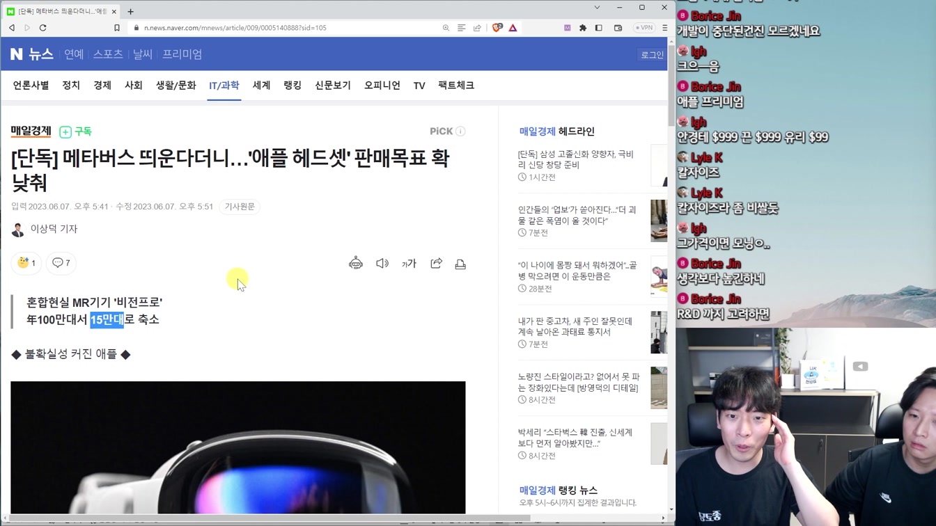Select the 경제 news category tab

click(x=102, y=85)
